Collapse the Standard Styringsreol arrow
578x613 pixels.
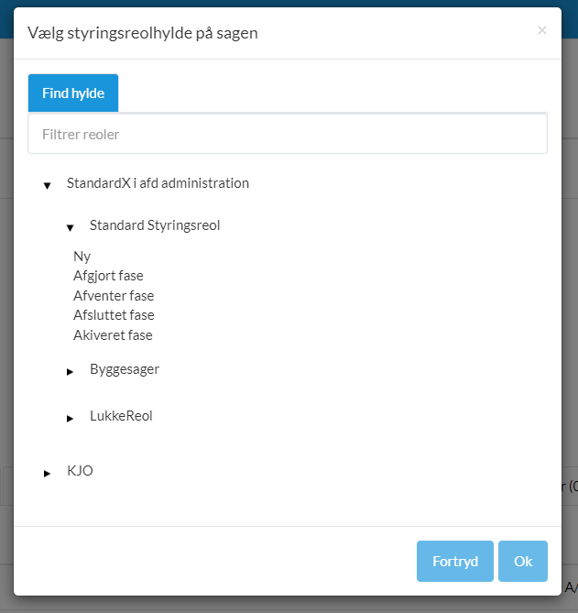click(x=70, y=227)
